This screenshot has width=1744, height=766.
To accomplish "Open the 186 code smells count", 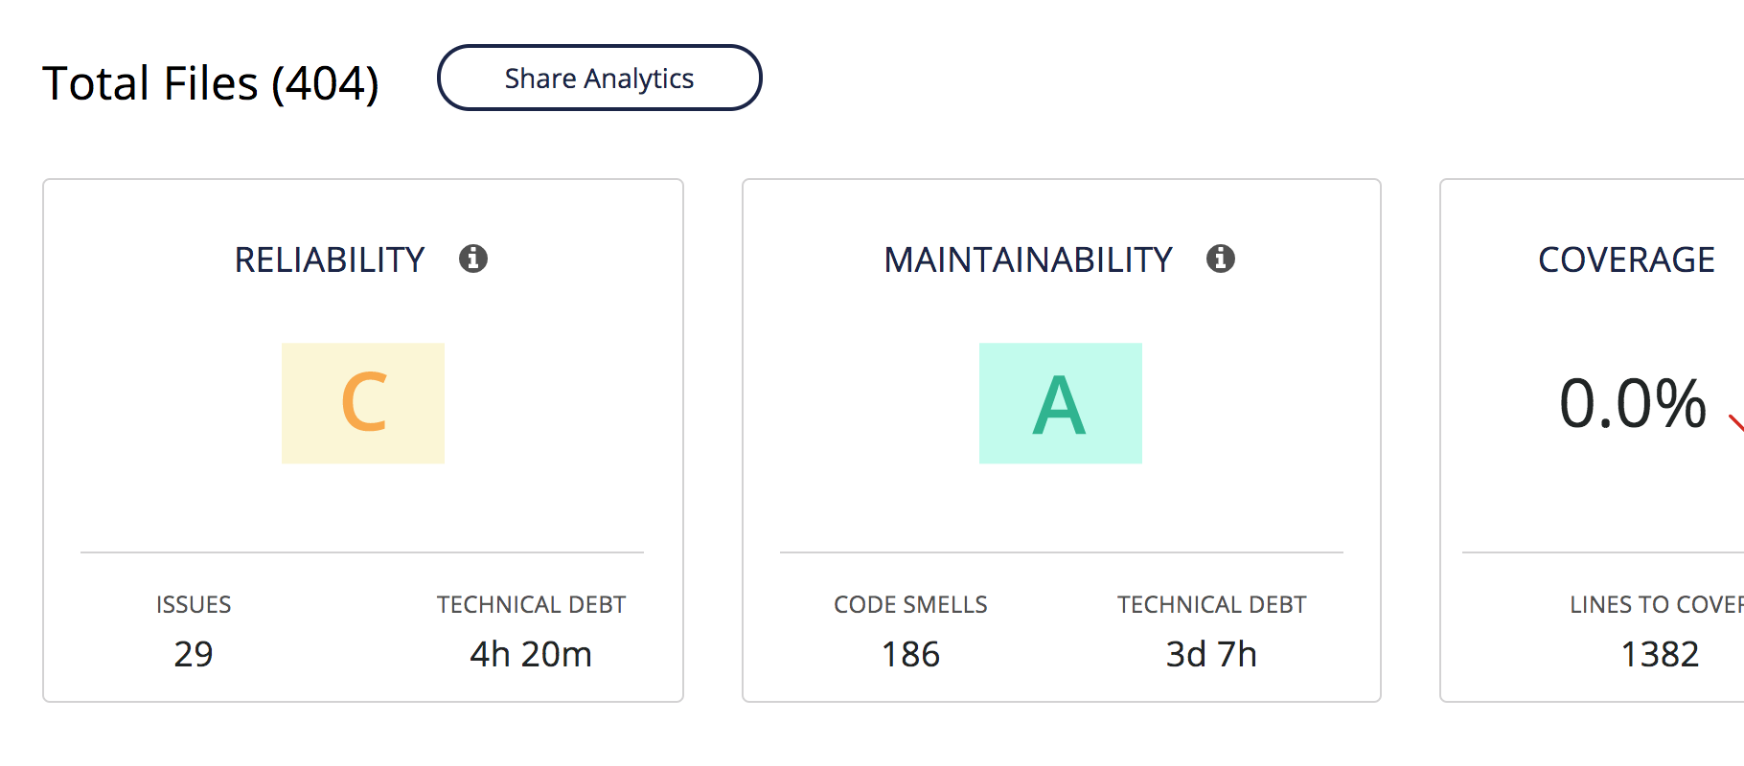I will pyautogui.click(x=910, y=654).
